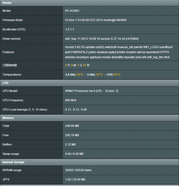Click the CPU Frequency label
This screenshot has width=179, height=186.
tap(13, 100)
